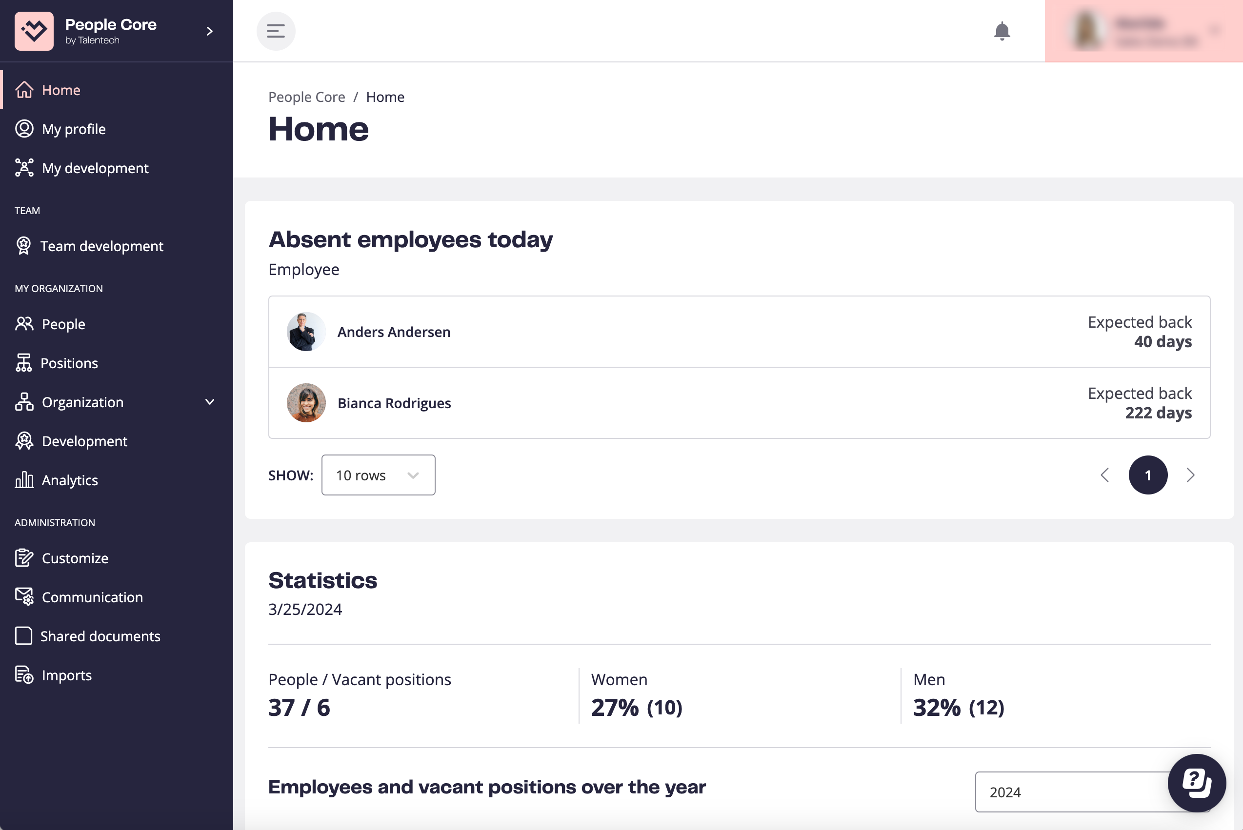Click the notification bell icon
Image resolution: width=1243 pixels, height=830 pixels.
coord(1002,31)
